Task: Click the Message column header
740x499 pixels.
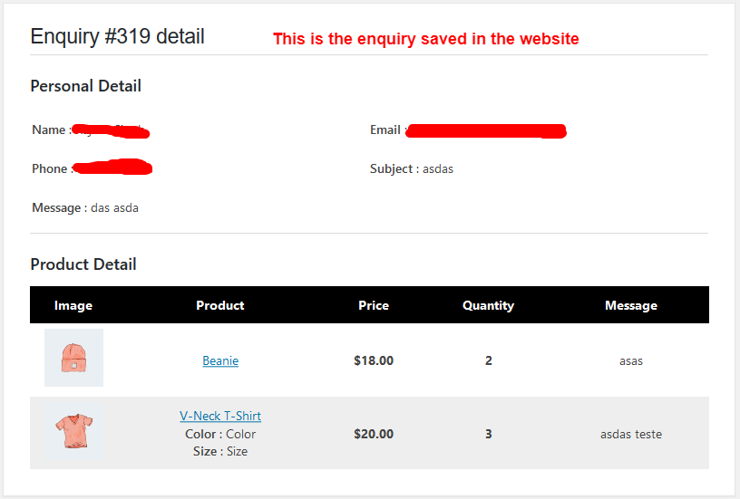Action: point(631,305)
